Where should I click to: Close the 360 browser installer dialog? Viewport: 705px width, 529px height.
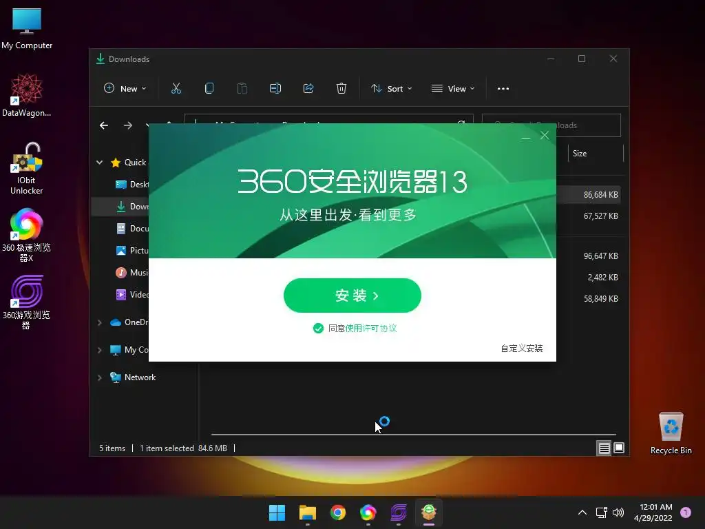pos(545,136)
